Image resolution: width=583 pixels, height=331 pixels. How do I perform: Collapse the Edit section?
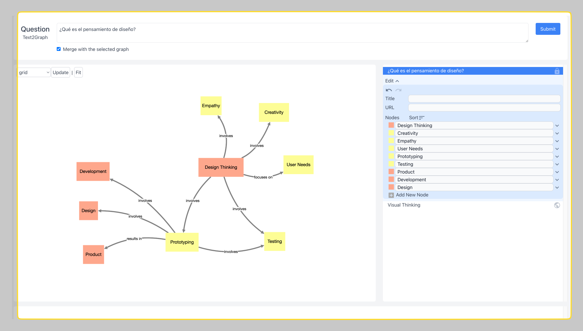tap(392, 81)
